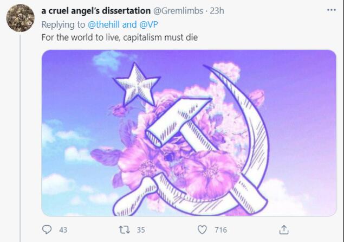Viewport: 344px width, 242px height.
Task: Click the retweet arrows icon
Action: 125,230
